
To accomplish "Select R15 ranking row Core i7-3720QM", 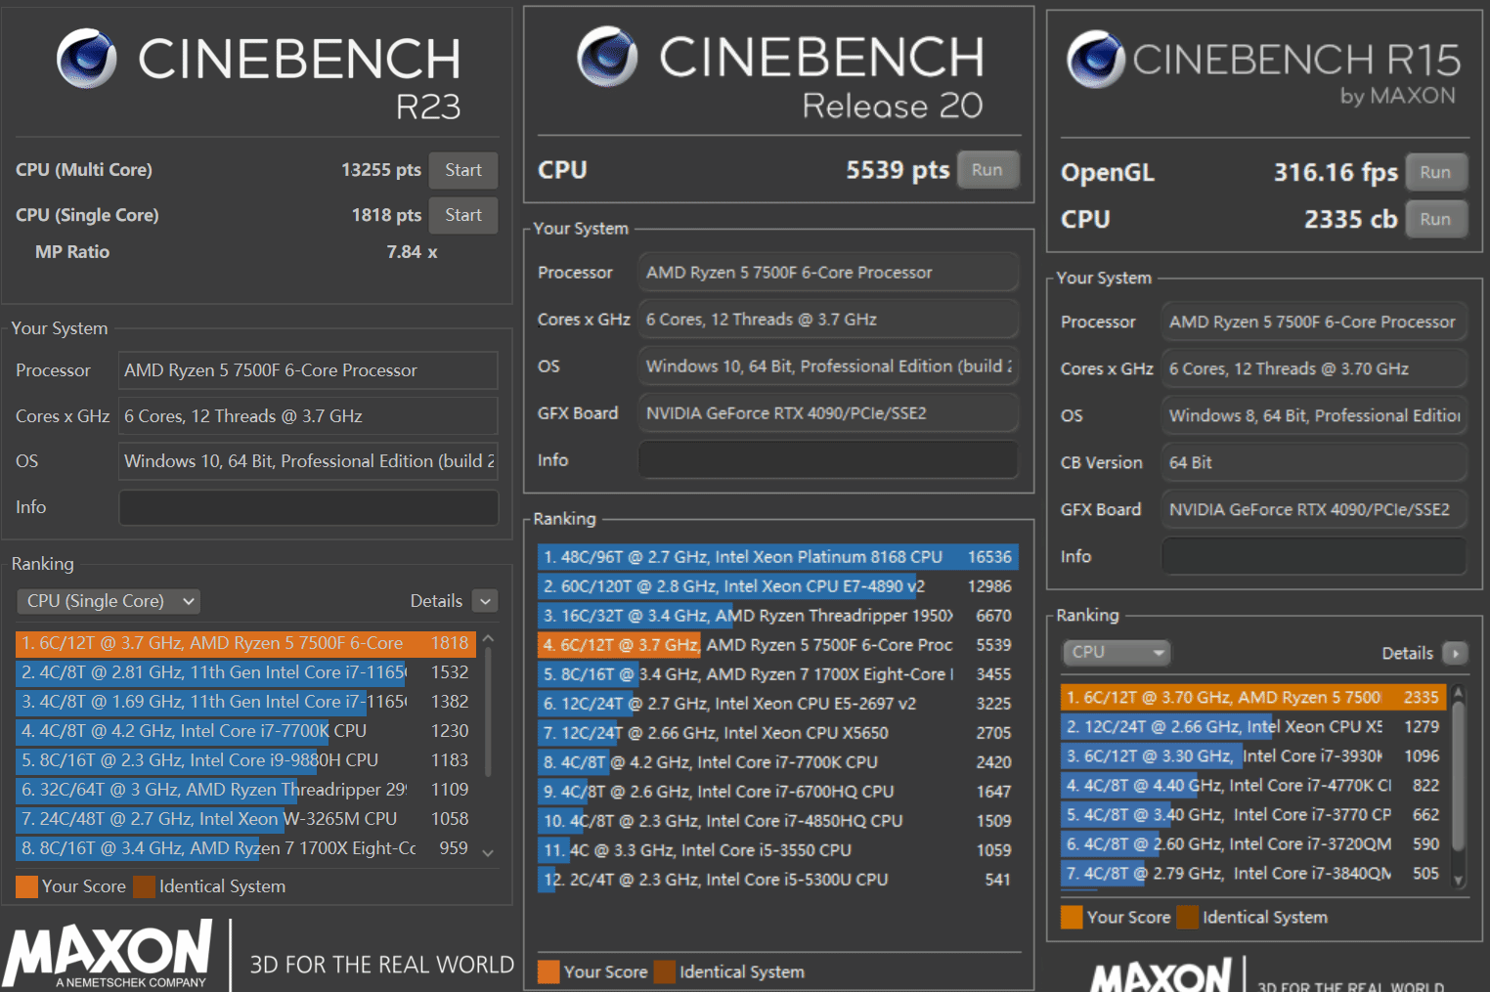I will tap(1253, 844).
